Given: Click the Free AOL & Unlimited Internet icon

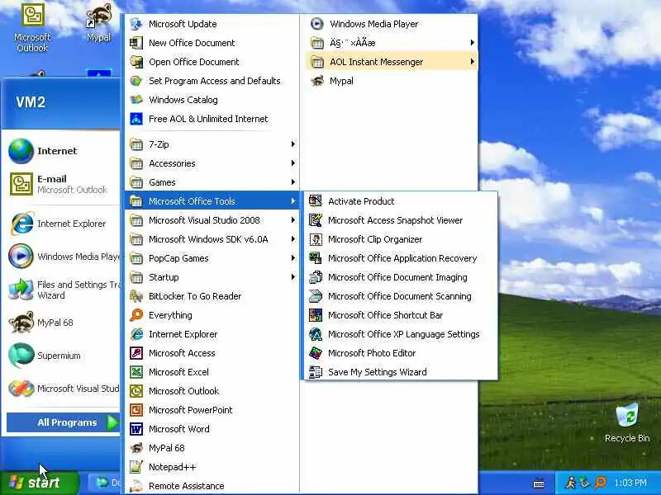Looking at the screenshot, I should tap(136, 119).
